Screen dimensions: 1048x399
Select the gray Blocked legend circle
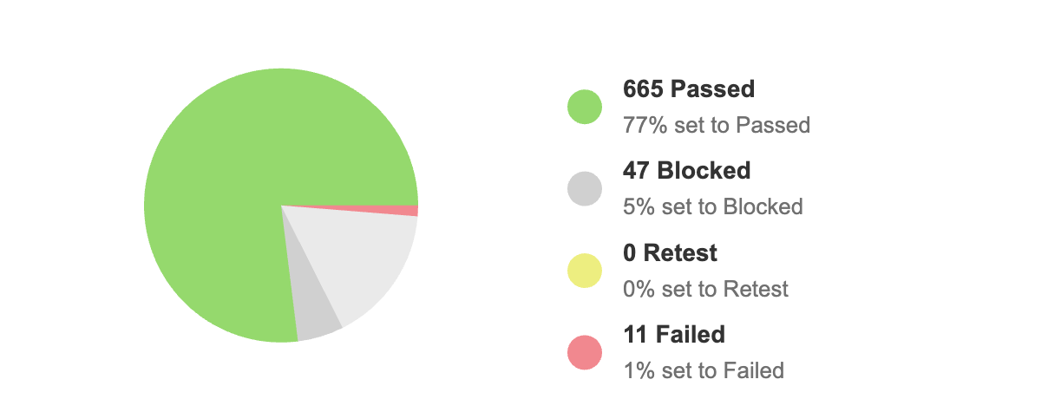coord(585,189)
